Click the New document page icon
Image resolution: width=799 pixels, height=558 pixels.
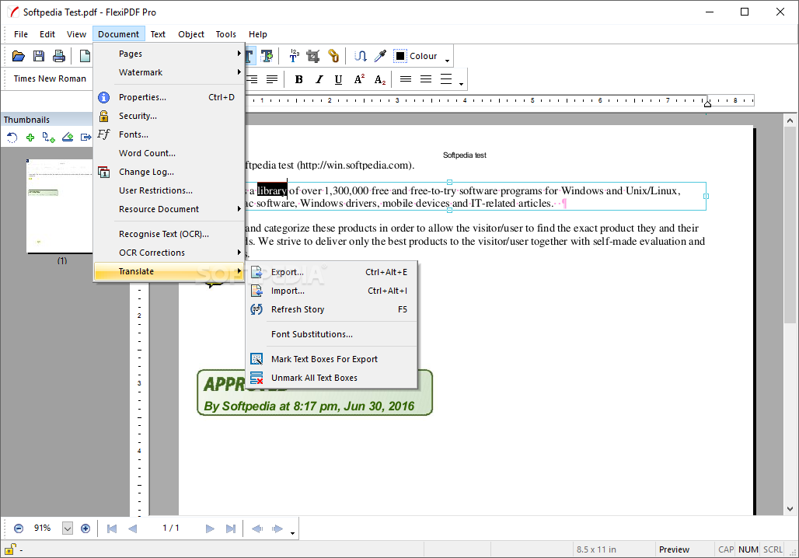[x=85, y=56]
